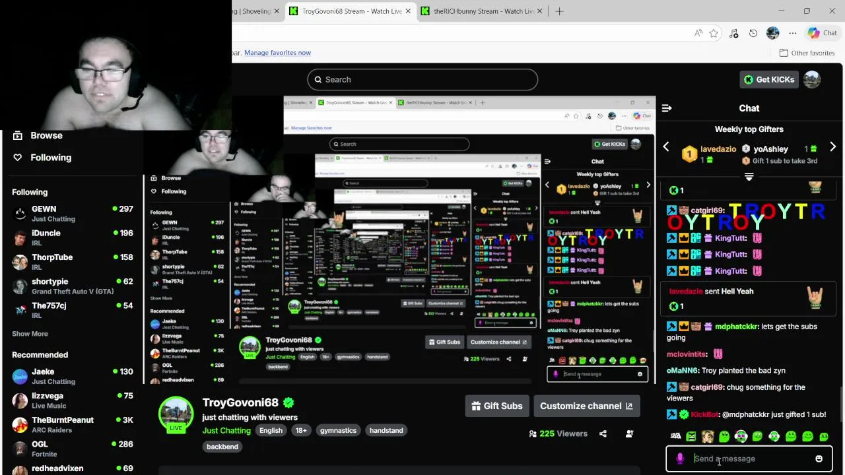Expand the top gifters panel handle
Viewport: 845px width, 475px height.
[x=749, y=177]
